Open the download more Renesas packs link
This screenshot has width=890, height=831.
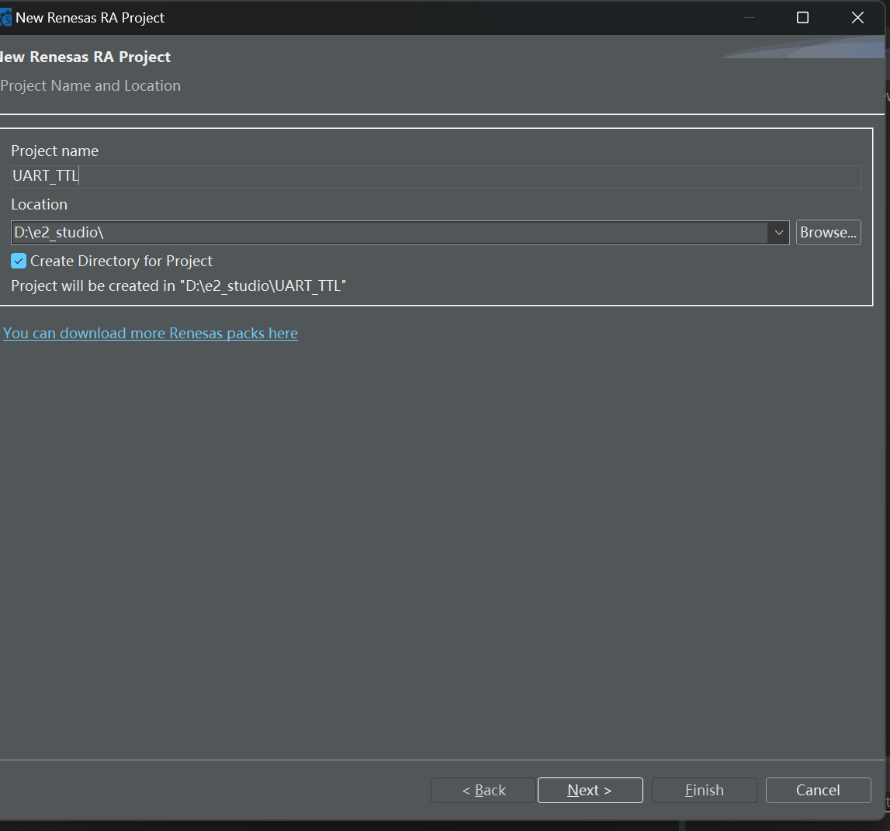(x=151, y=333)
